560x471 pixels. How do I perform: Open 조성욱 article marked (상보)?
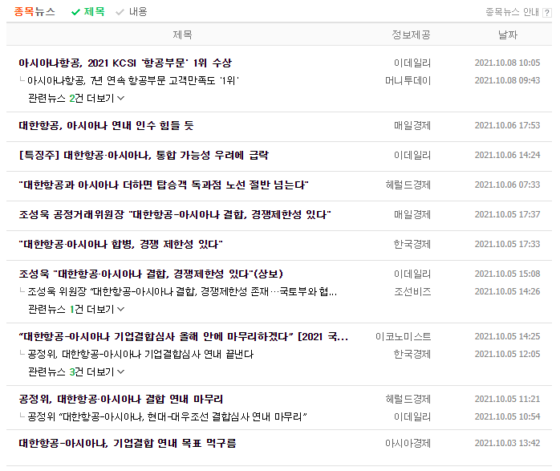pyautogui.click(x=151, y=274)
